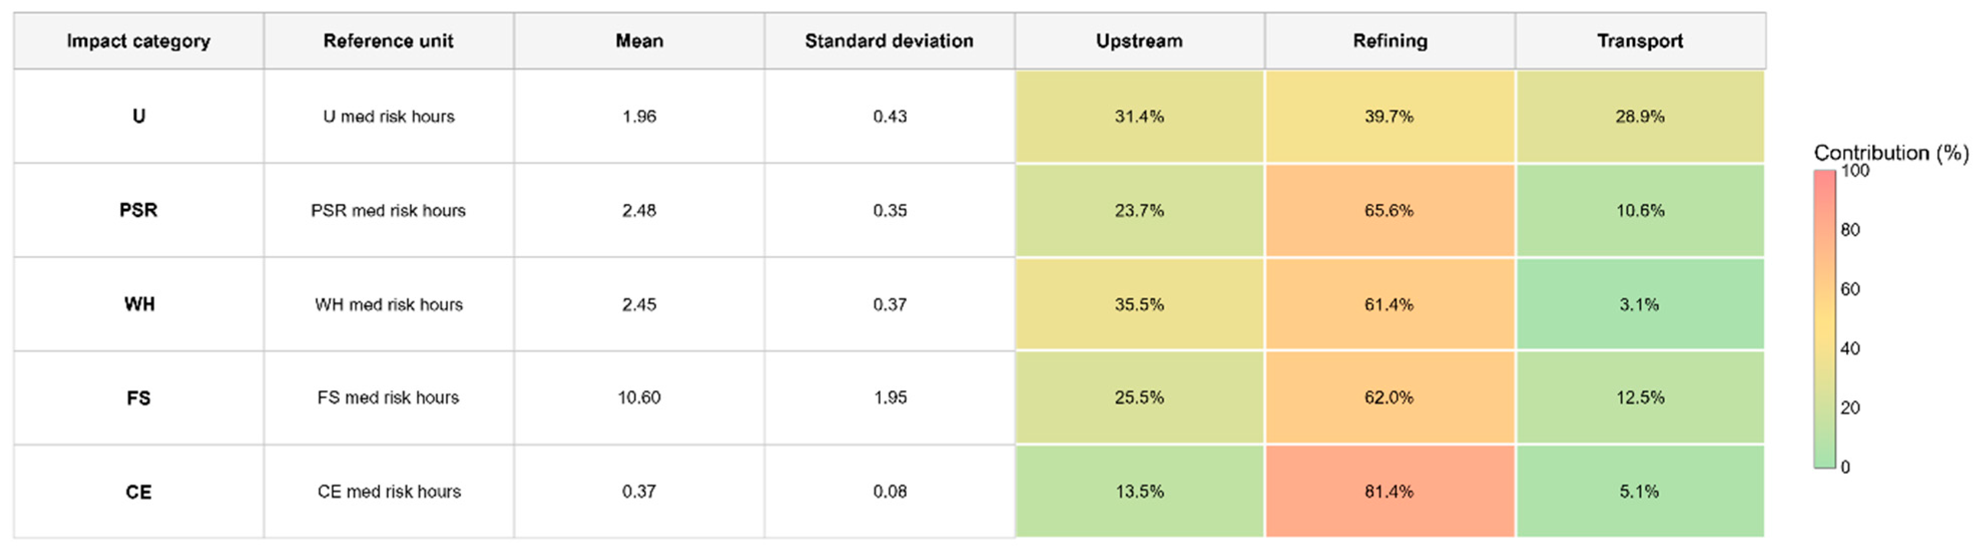Select the U standard deviation 0.43
Screen dimensions: 1984x553
(889, 117)
